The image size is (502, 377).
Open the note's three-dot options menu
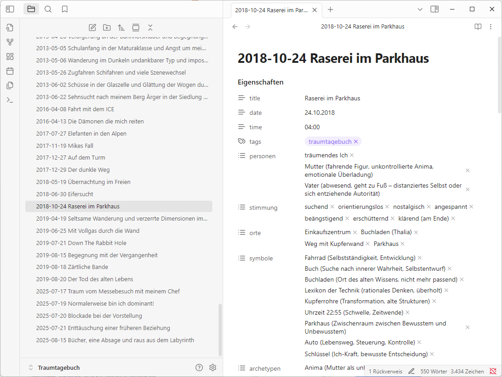pyautogui.click(x=491, y=26)
